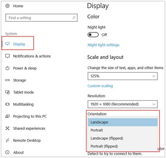Open Night light settings link
Screen dimensions: 166x158
[104, 45]
